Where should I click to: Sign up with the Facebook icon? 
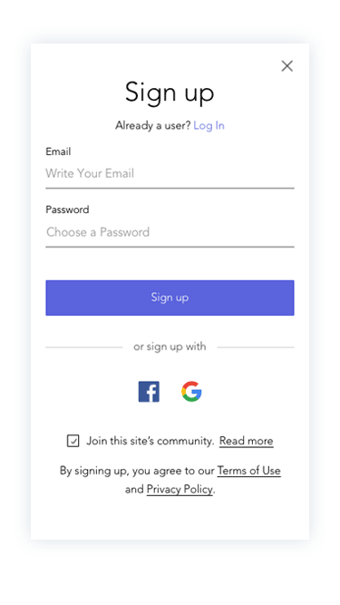[149, 392]
